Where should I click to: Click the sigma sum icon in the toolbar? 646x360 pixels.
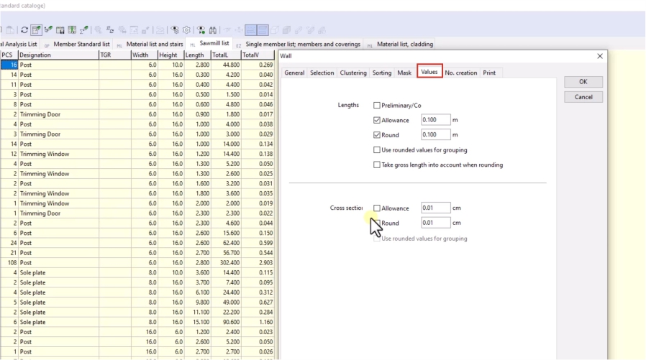point(85,30)
